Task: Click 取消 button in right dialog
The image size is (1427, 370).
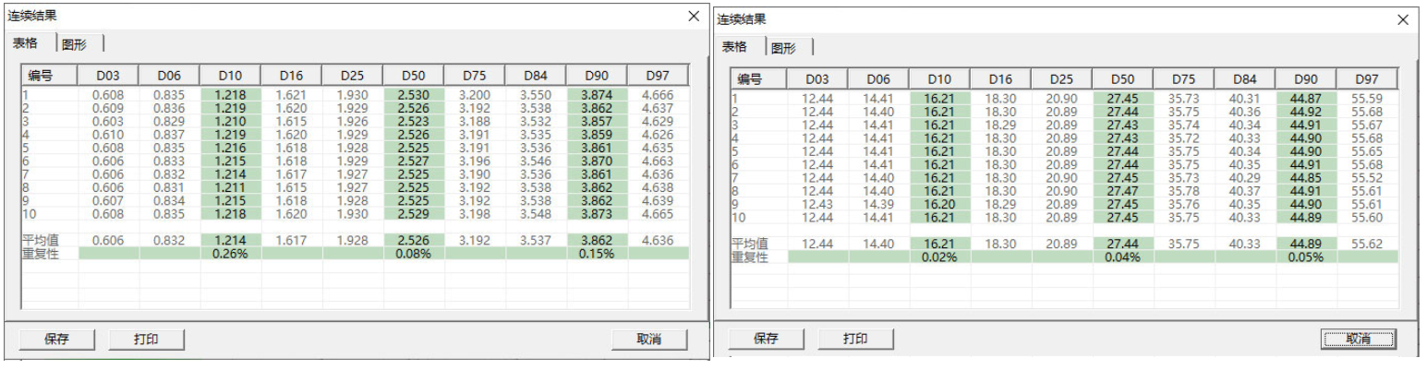Action: point(1358,339)
